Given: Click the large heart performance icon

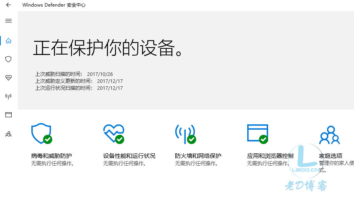Looking at the screenshot, I should coord(114,134).
